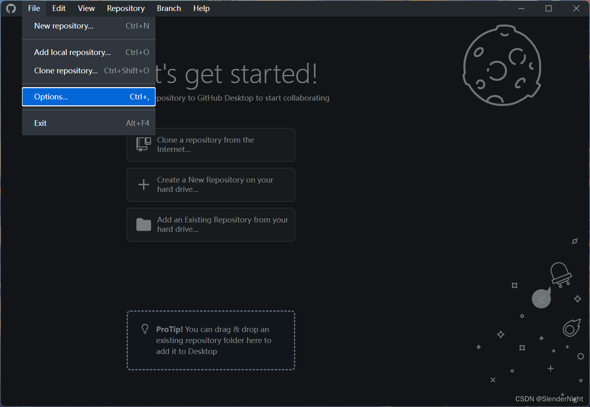590x407 pixels.
Task: Maximize the GitHub Desktop window
Action: [x=548, y=9]
